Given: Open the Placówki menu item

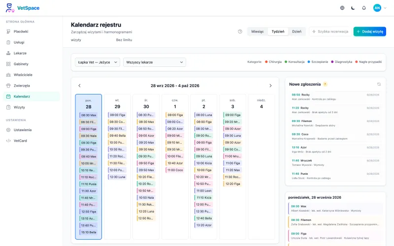Looking at the screenshot, I should [32, 31].
